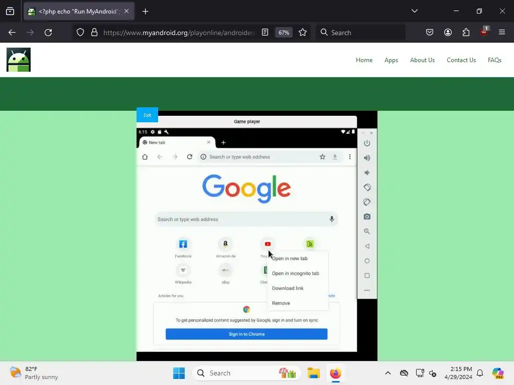
Task: Choose Remove from context menu
Action: [281, 303]
